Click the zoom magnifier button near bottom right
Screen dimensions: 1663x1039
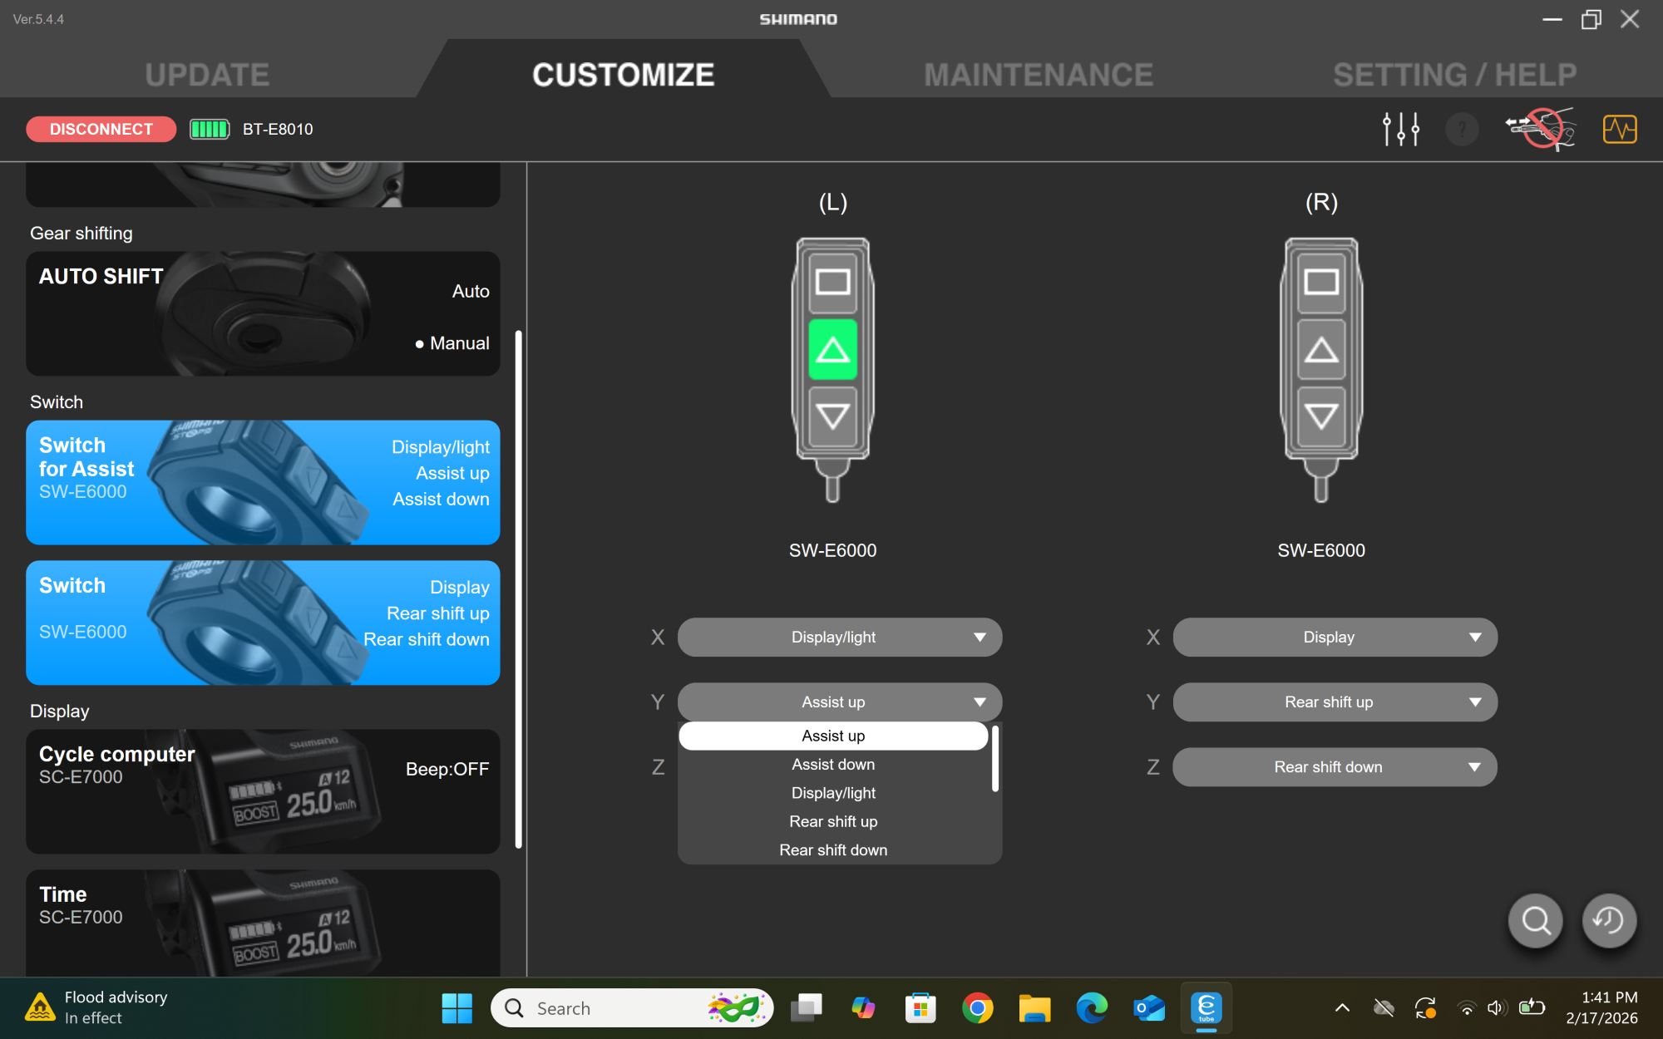[1535, 921]
